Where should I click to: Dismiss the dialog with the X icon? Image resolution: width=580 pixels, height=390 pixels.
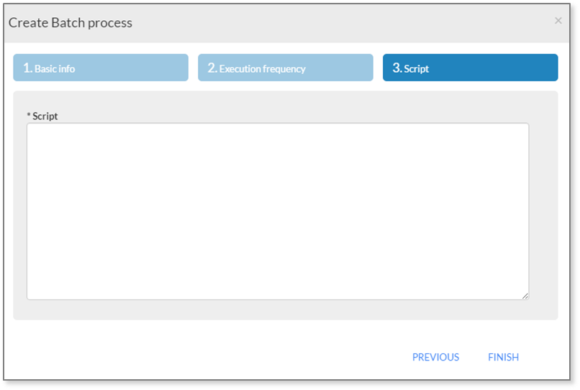[558, 21]
